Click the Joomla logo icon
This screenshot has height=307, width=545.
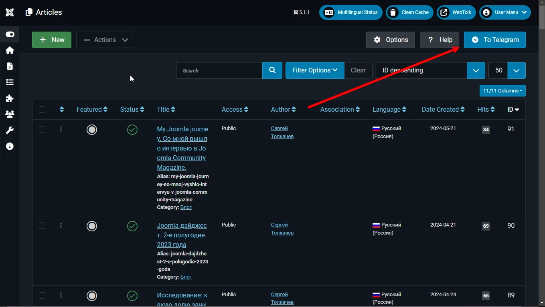10,12
